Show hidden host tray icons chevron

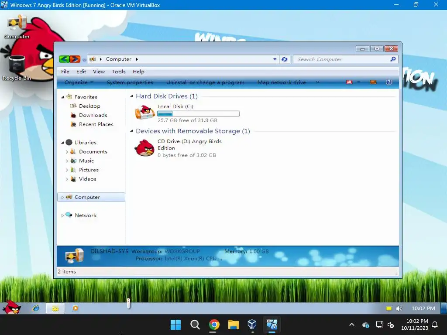tap(352, 325)
